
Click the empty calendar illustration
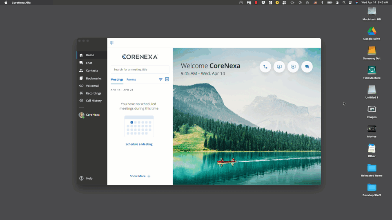coord(139,126)
